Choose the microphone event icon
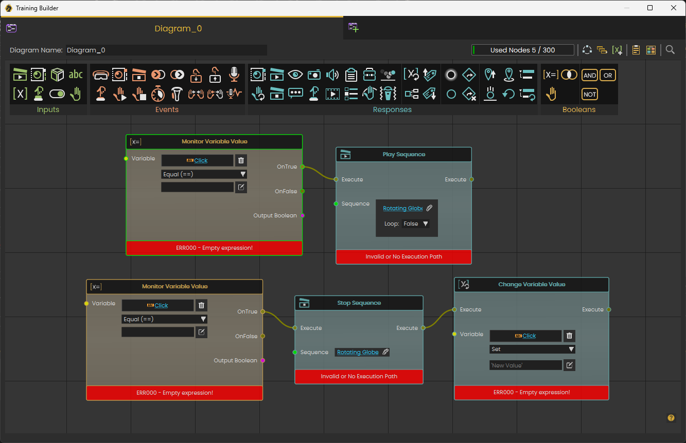Image resolution: width=686 pixels, height=443 pixels. point(234,75)
